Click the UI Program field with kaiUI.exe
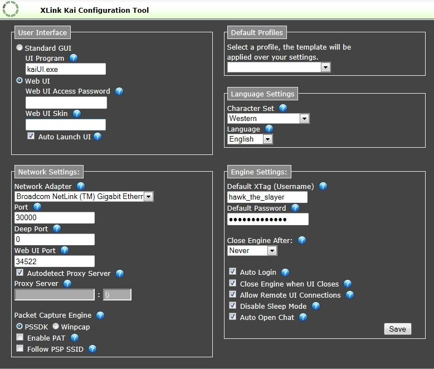 coord(66,69)
